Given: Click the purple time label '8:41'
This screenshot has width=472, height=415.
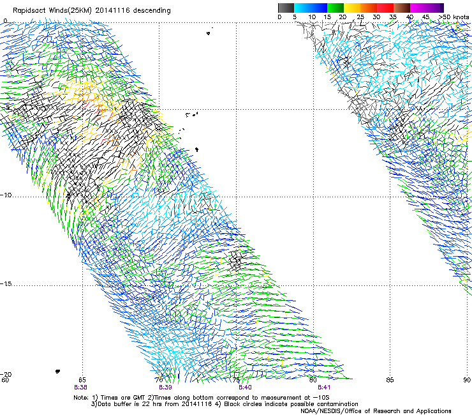Looking at the screenshot, I should coord(324,388).
